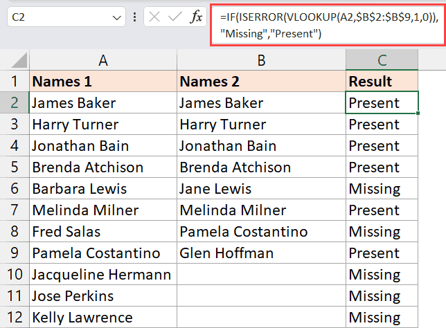446x328 pixels.
Task: Select column C header
Action: point(382,60)
